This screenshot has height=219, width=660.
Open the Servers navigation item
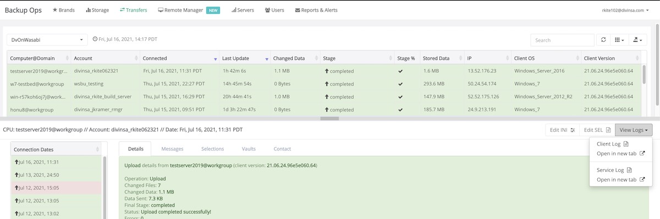coord(243,10)
